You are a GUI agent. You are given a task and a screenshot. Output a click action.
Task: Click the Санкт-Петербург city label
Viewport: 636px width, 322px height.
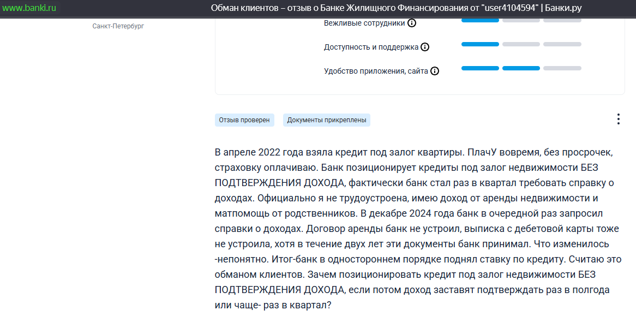click(118, 26)
